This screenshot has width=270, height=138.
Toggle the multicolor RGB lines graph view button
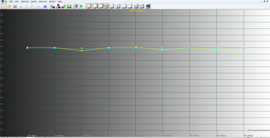click(106, 6)
